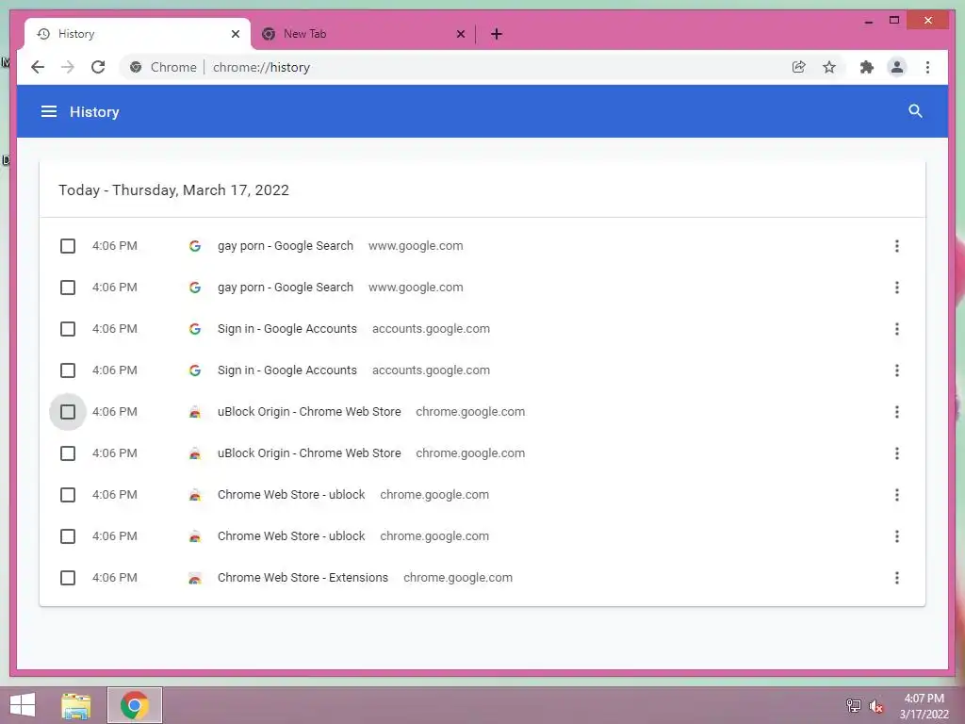Open the upper uBlock Origin - Chrome Web Store link

pyautogui.click(x=309, y=412)
